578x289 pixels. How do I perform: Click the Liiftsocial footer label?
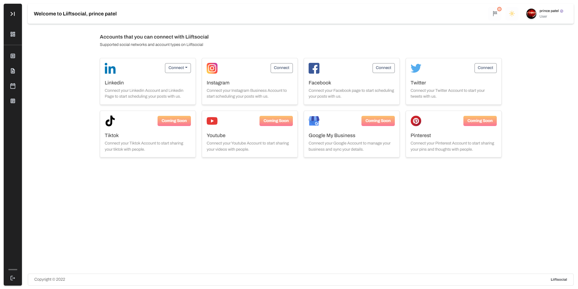tap(559, 279)
